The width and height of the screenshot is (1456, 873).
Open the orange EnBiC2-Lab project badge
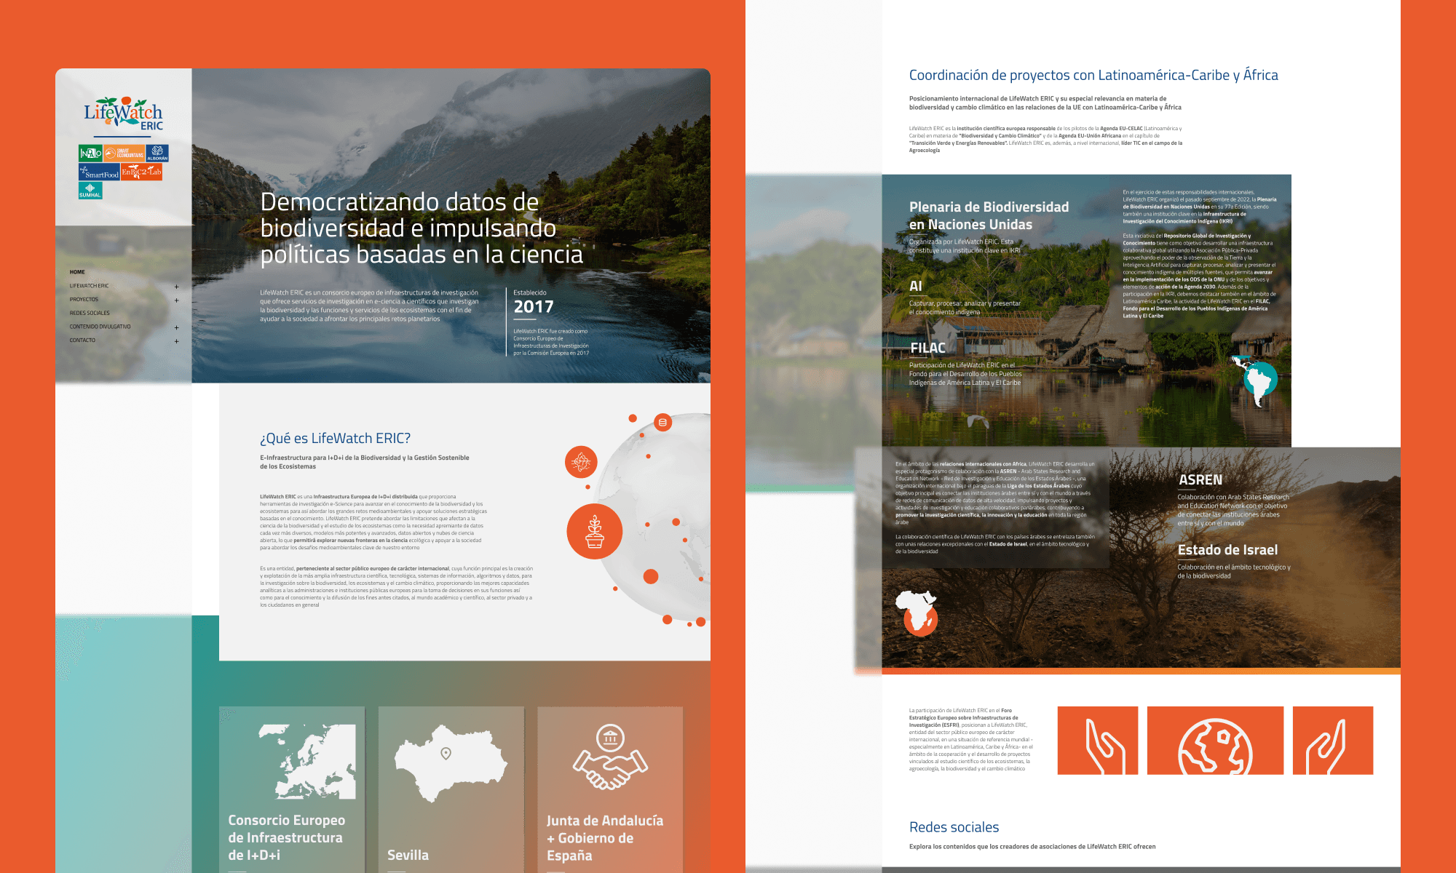(141, 172)
